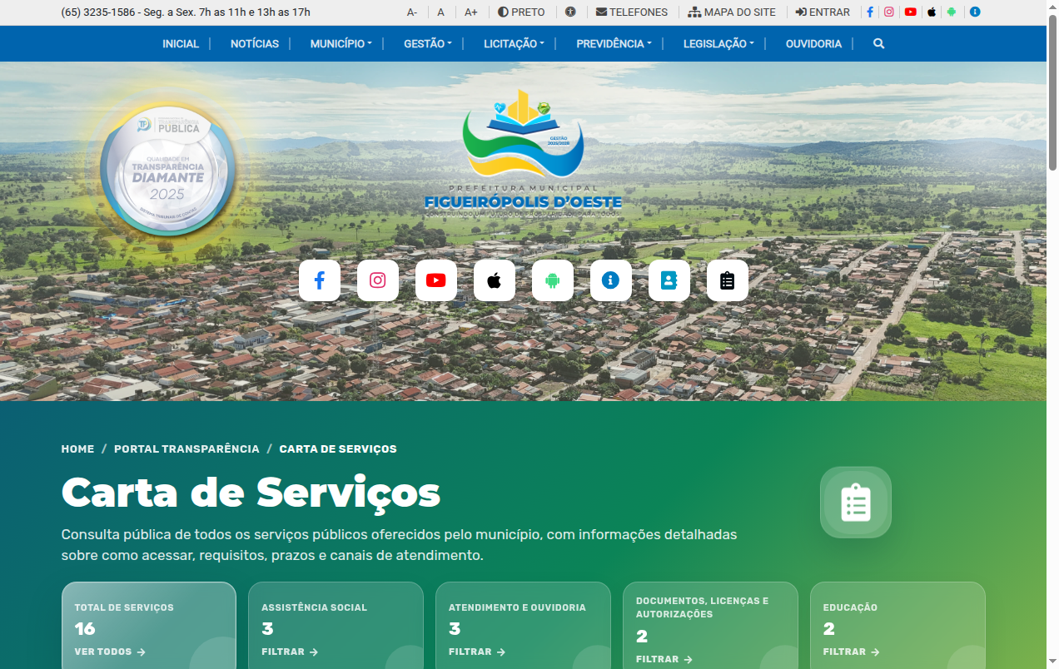This screenshot has width=1059, height=669.
Task: Click the Carta de Serviços page heading
Action: (251, 493)
